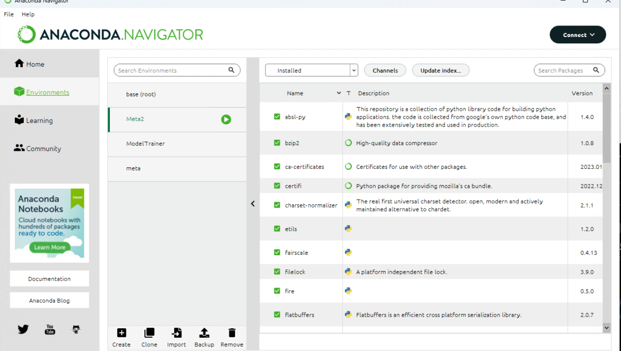621x351 pixels.
Task: Open Anaconda's Twitter page via bird icon
Action: pyautogui.click(x=23, y=329)
